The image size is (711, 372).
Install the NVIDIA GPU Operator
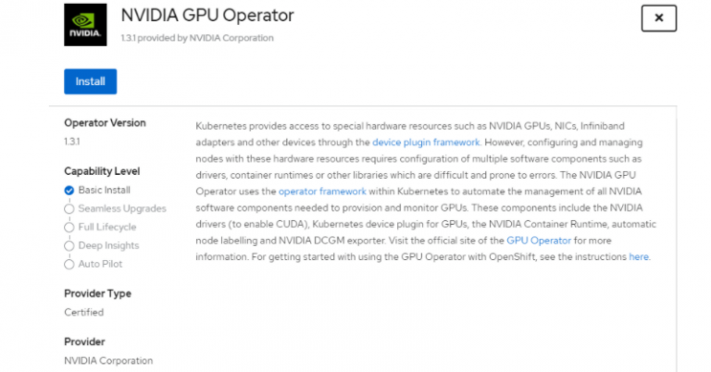(x=90, y=81)
